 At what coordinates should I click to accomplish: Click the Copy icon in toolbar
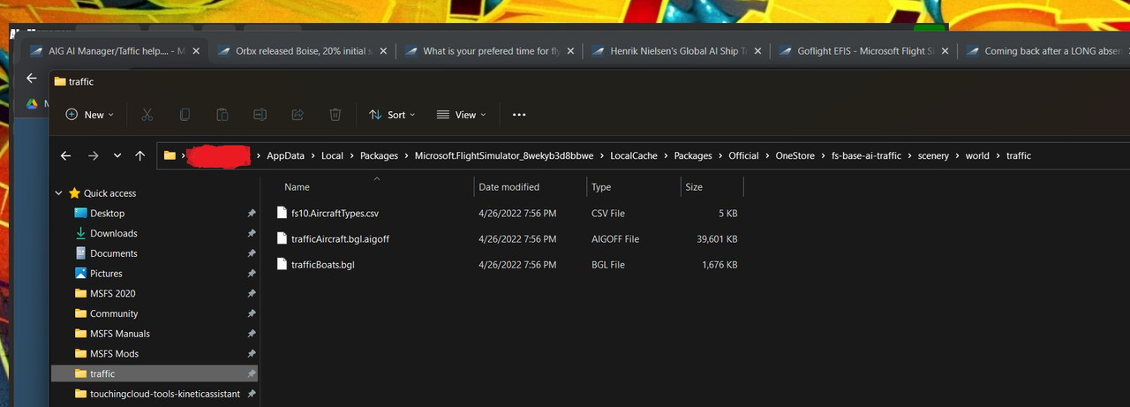pos(185,115)
